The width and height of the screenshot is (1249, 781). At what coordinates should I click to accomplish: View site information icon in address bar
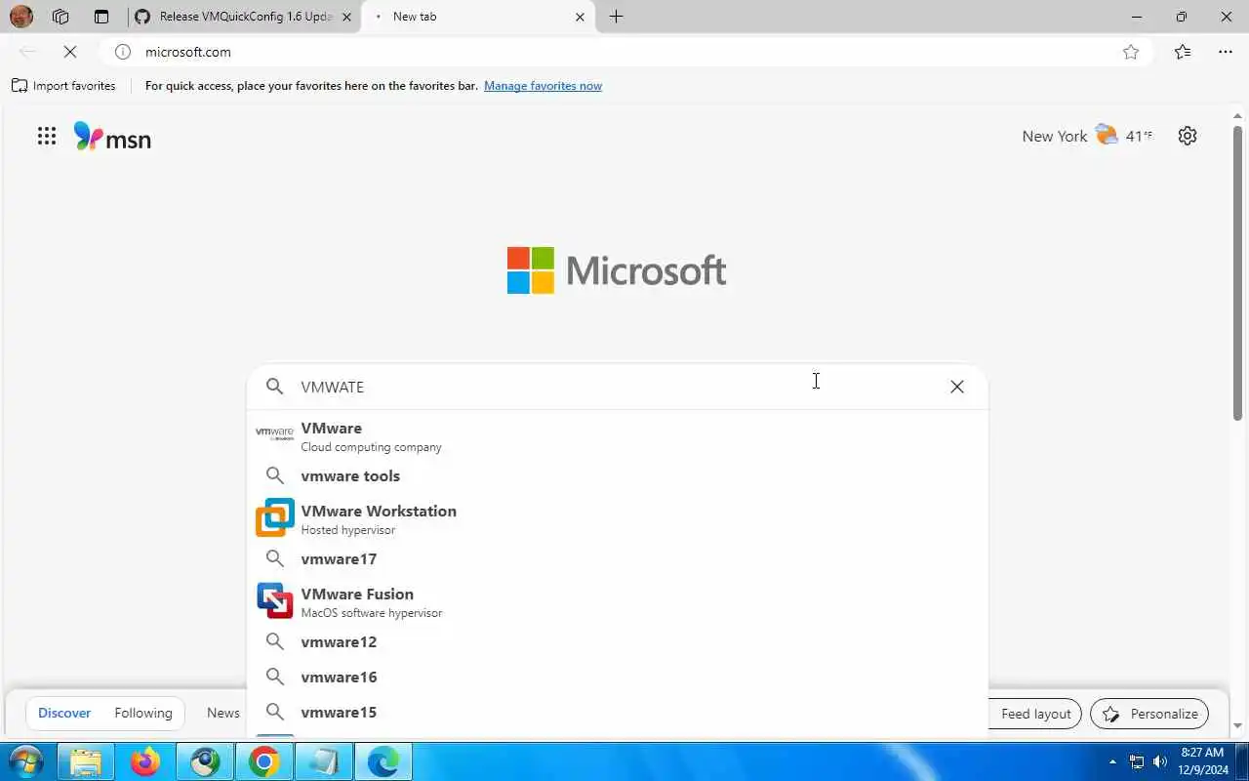pyautogui.click(x=123, y=52)
